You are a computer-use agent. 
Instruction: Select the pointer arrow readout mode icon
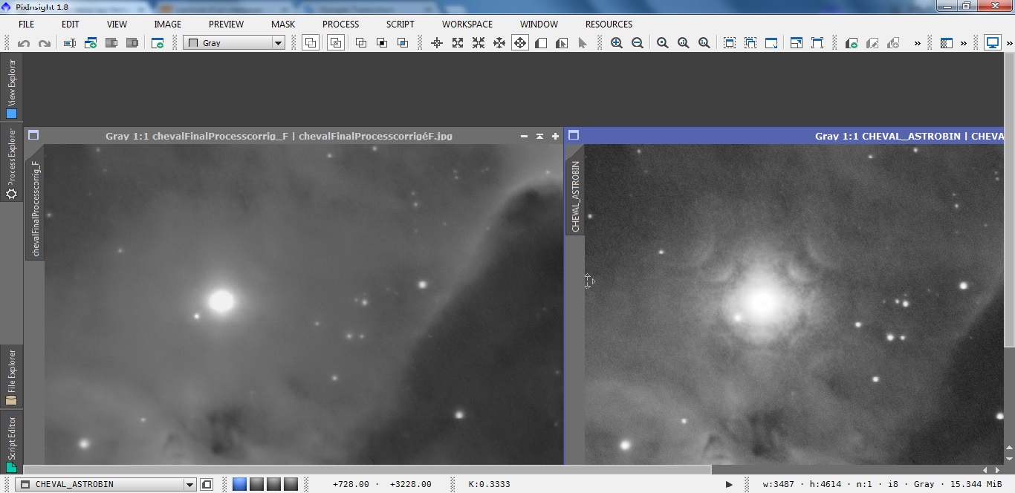583,43
